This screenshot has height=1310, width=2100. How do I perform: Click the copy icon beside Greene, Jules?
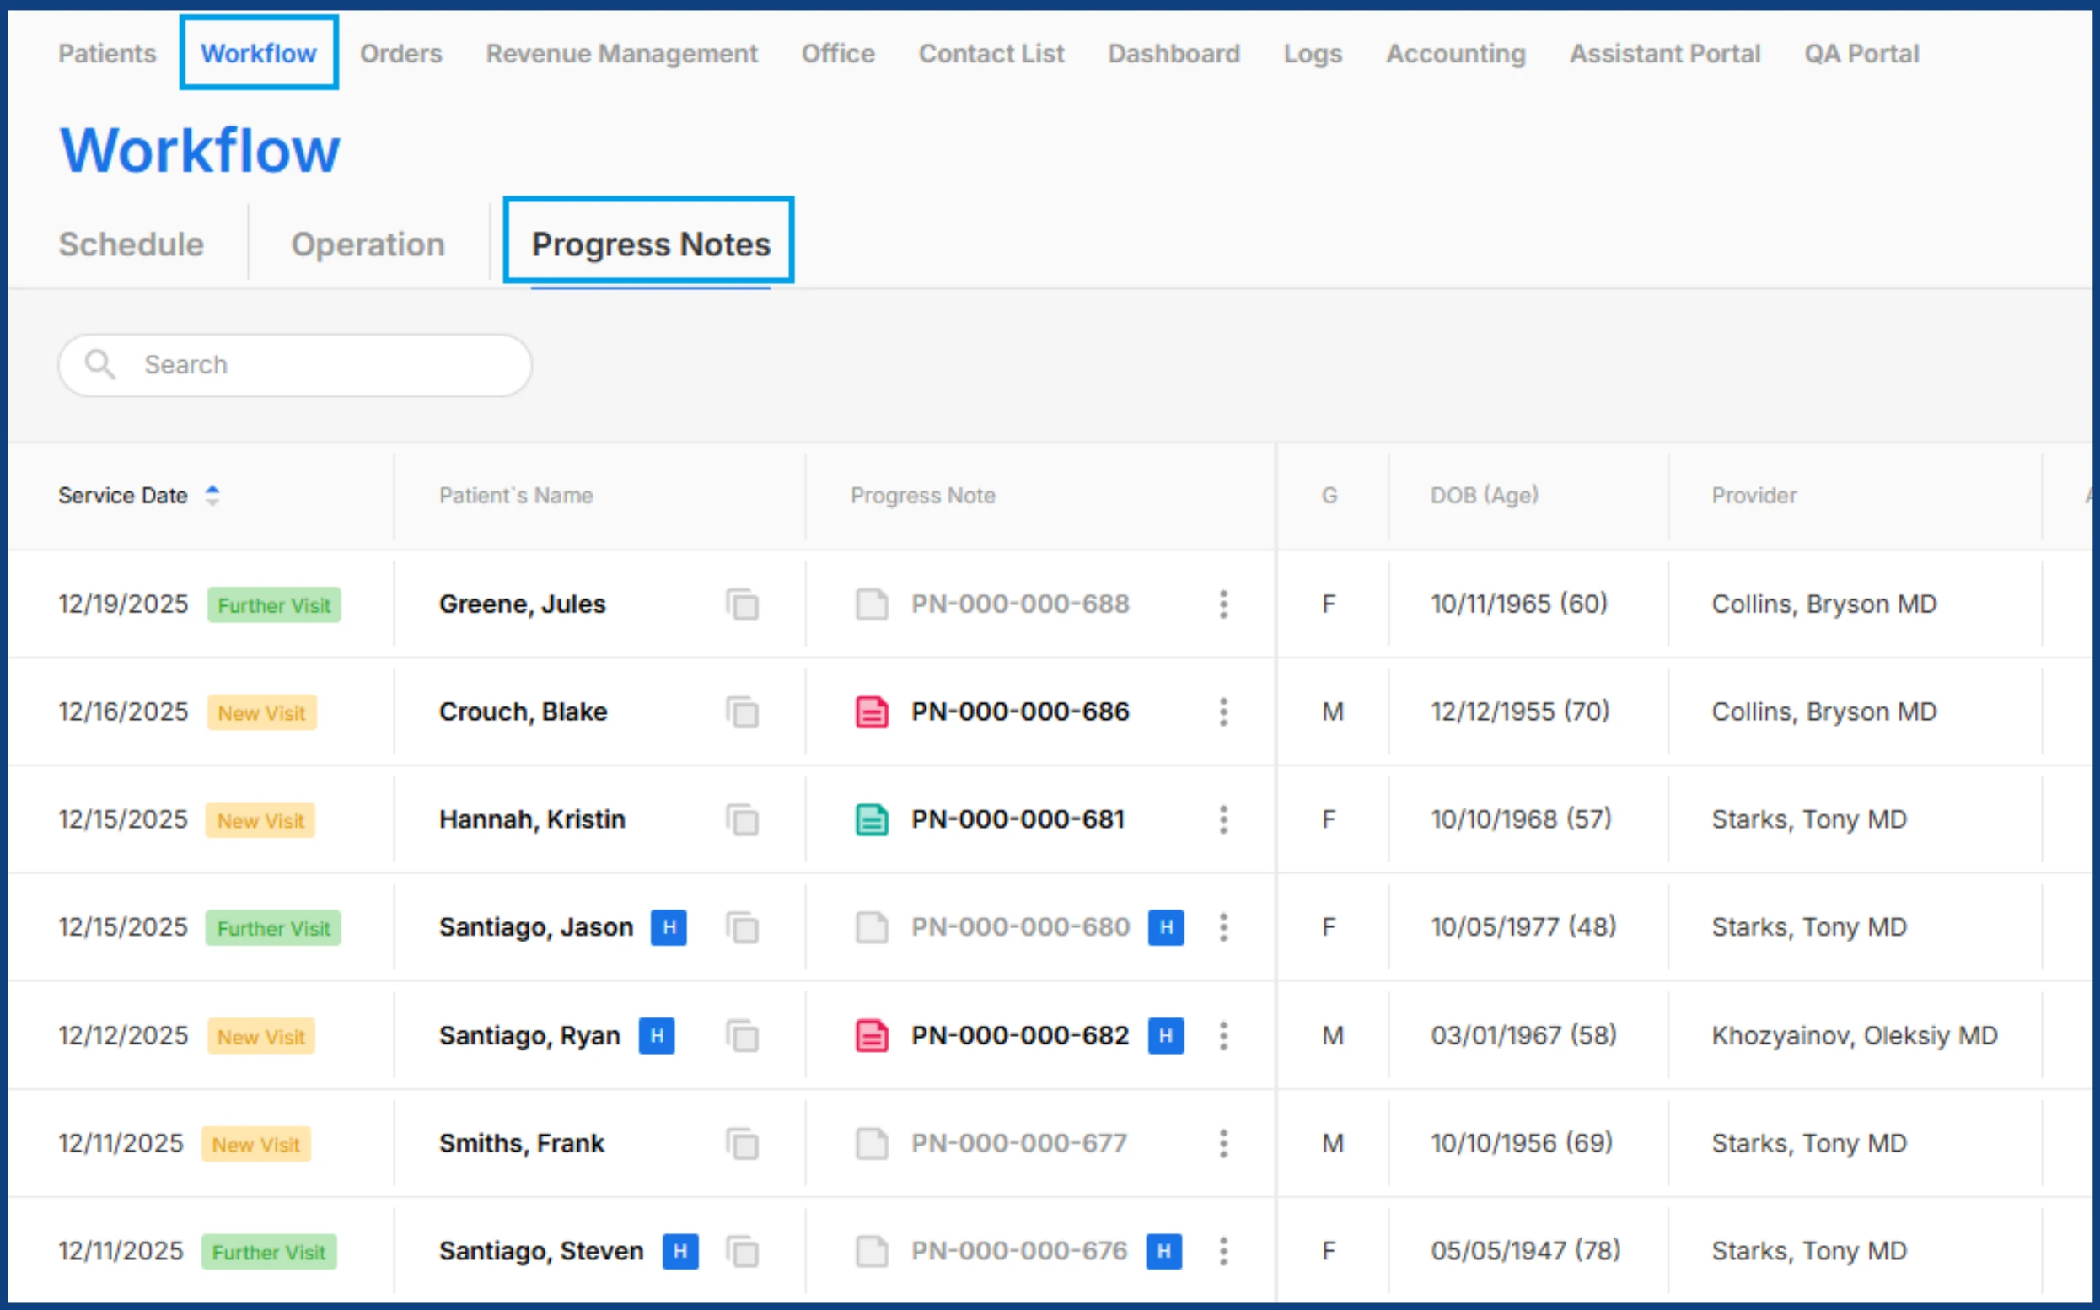coord(742,604)
